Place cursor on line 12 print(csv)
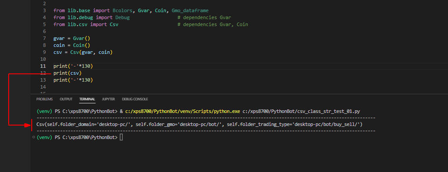 pos(67,73)
